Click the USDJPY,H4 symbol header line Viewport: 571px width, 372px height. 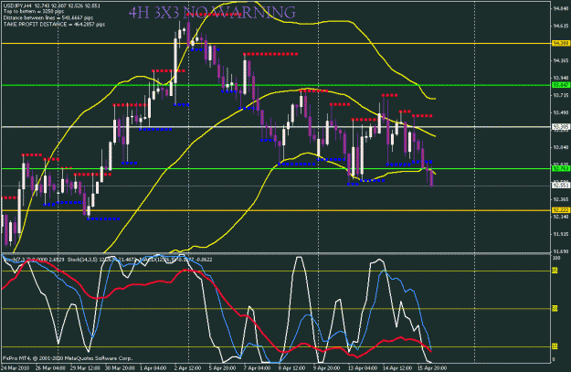point(51,5)
